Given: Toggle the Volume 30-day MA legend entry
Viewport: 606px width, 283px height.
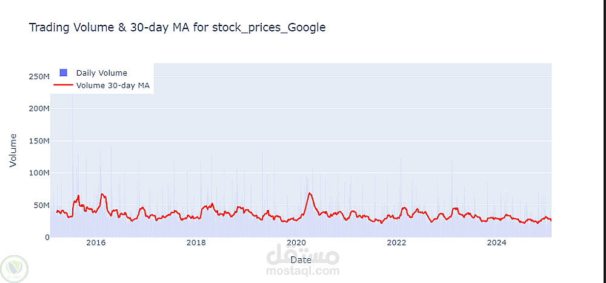Looking at the screenshot, I should (x=113, y=85).
